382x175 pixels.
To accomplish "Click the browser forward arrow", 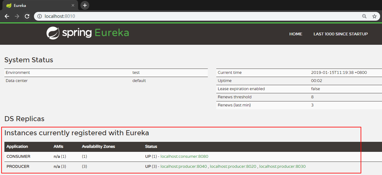I will tap(17, 16).
